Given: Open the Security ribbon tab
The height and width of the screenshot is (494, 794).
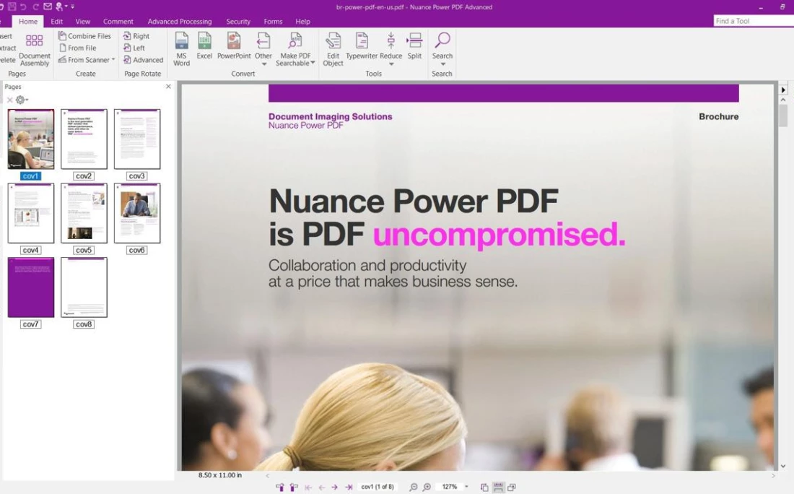Looking at the screenshot, I should pyautogui.click(x=238, y=22).
